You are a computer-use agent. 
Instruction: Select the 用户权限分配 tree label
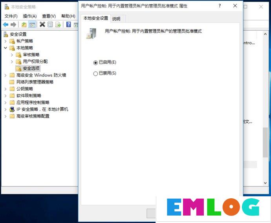35,62
